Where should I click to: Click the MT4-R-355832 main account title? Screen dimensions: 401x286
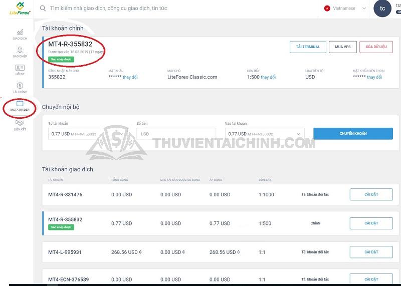point(70,44)
